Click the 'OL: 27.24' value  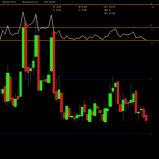point(109,13)
